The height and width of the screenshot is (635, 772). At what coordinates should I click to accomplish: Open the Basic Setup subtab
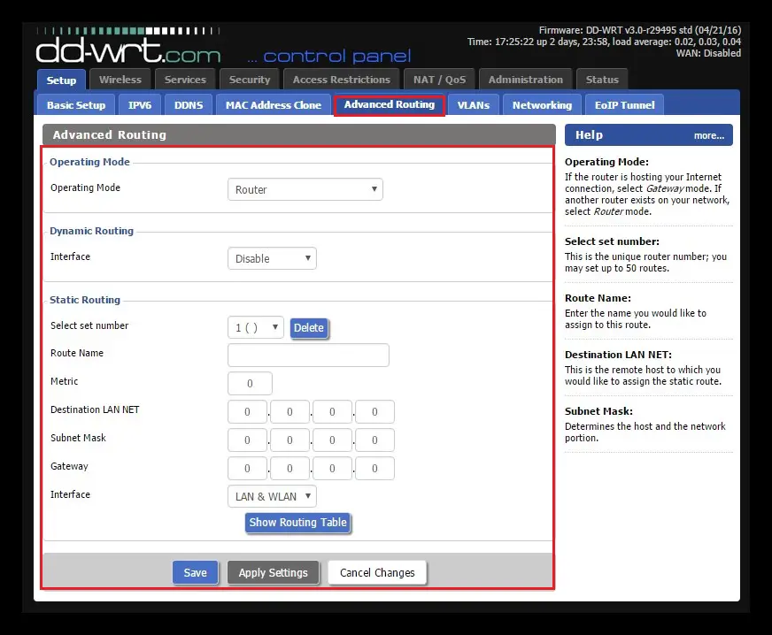(x=76, y=105)
